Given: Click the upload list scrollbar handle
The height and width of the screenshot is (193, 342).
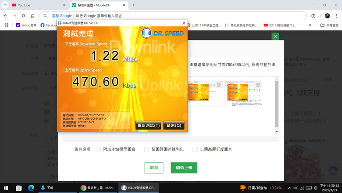Looking at the screenshot, I should 277,104.
